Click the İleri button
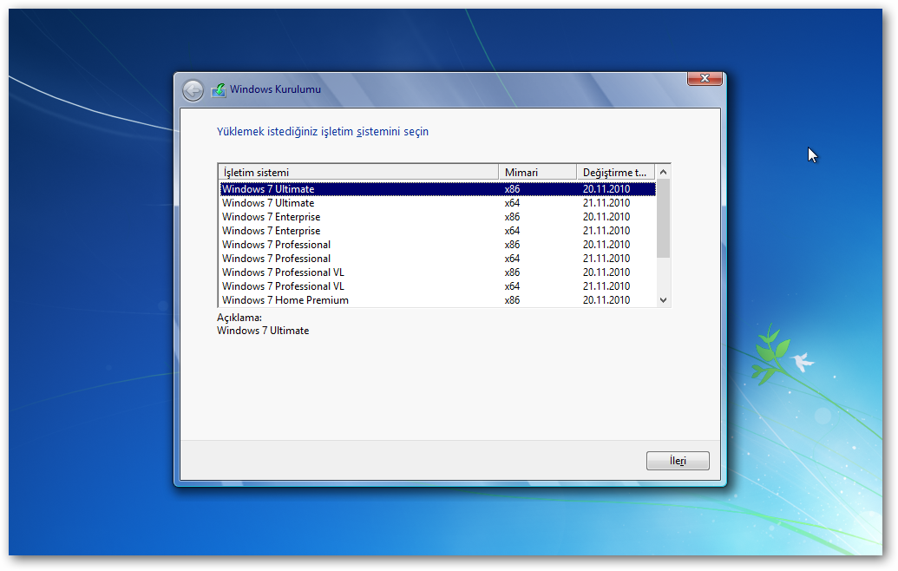This screenshot has width=898, height=571. [x=678, y=461]
